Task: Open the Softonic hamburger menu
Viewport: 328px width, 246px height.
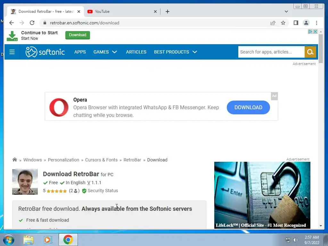Action: tap(12, 52)
